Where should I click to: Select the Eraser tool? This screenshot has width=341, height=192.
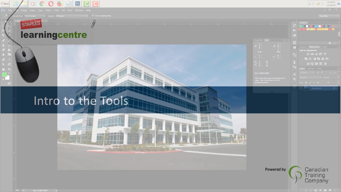point(3,50)
